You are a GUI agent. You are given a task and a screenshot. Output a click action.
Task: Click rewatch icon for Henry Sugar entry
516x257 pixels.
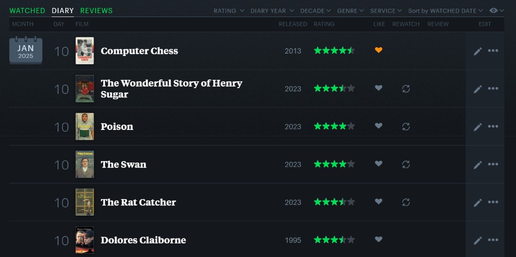406,89
